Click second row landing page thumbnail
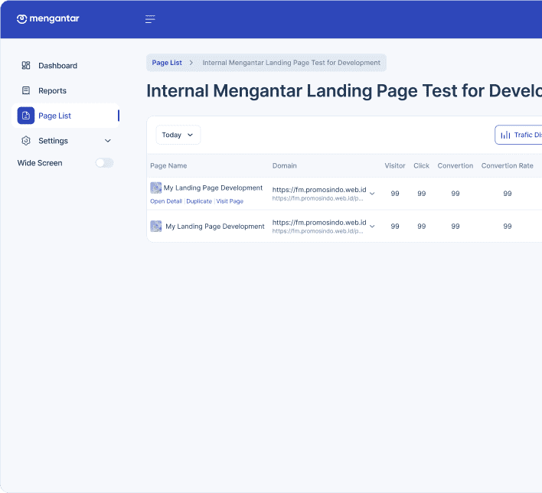542x493 pixels. [156, 227]
